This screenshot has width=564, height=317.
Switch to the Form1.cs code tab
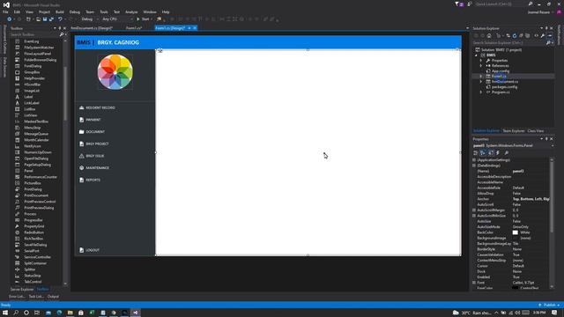(134, 28)
